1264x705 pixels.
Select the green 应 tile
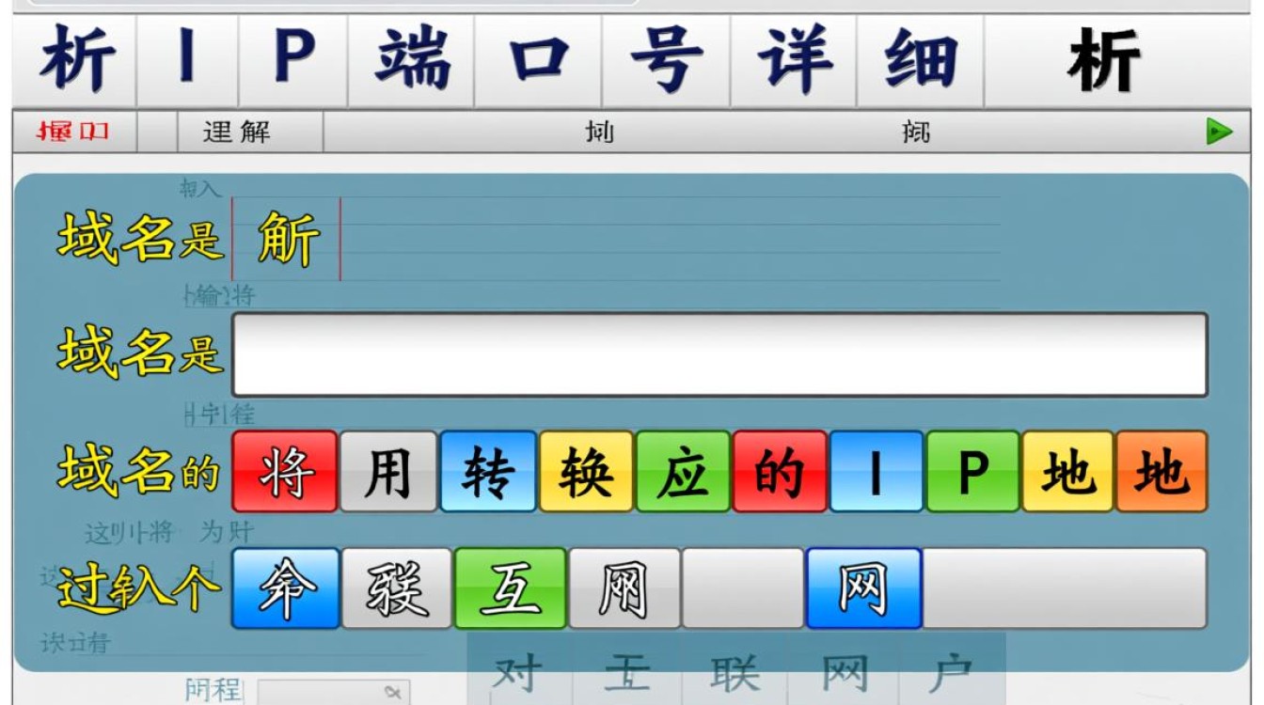coord(682,475)
